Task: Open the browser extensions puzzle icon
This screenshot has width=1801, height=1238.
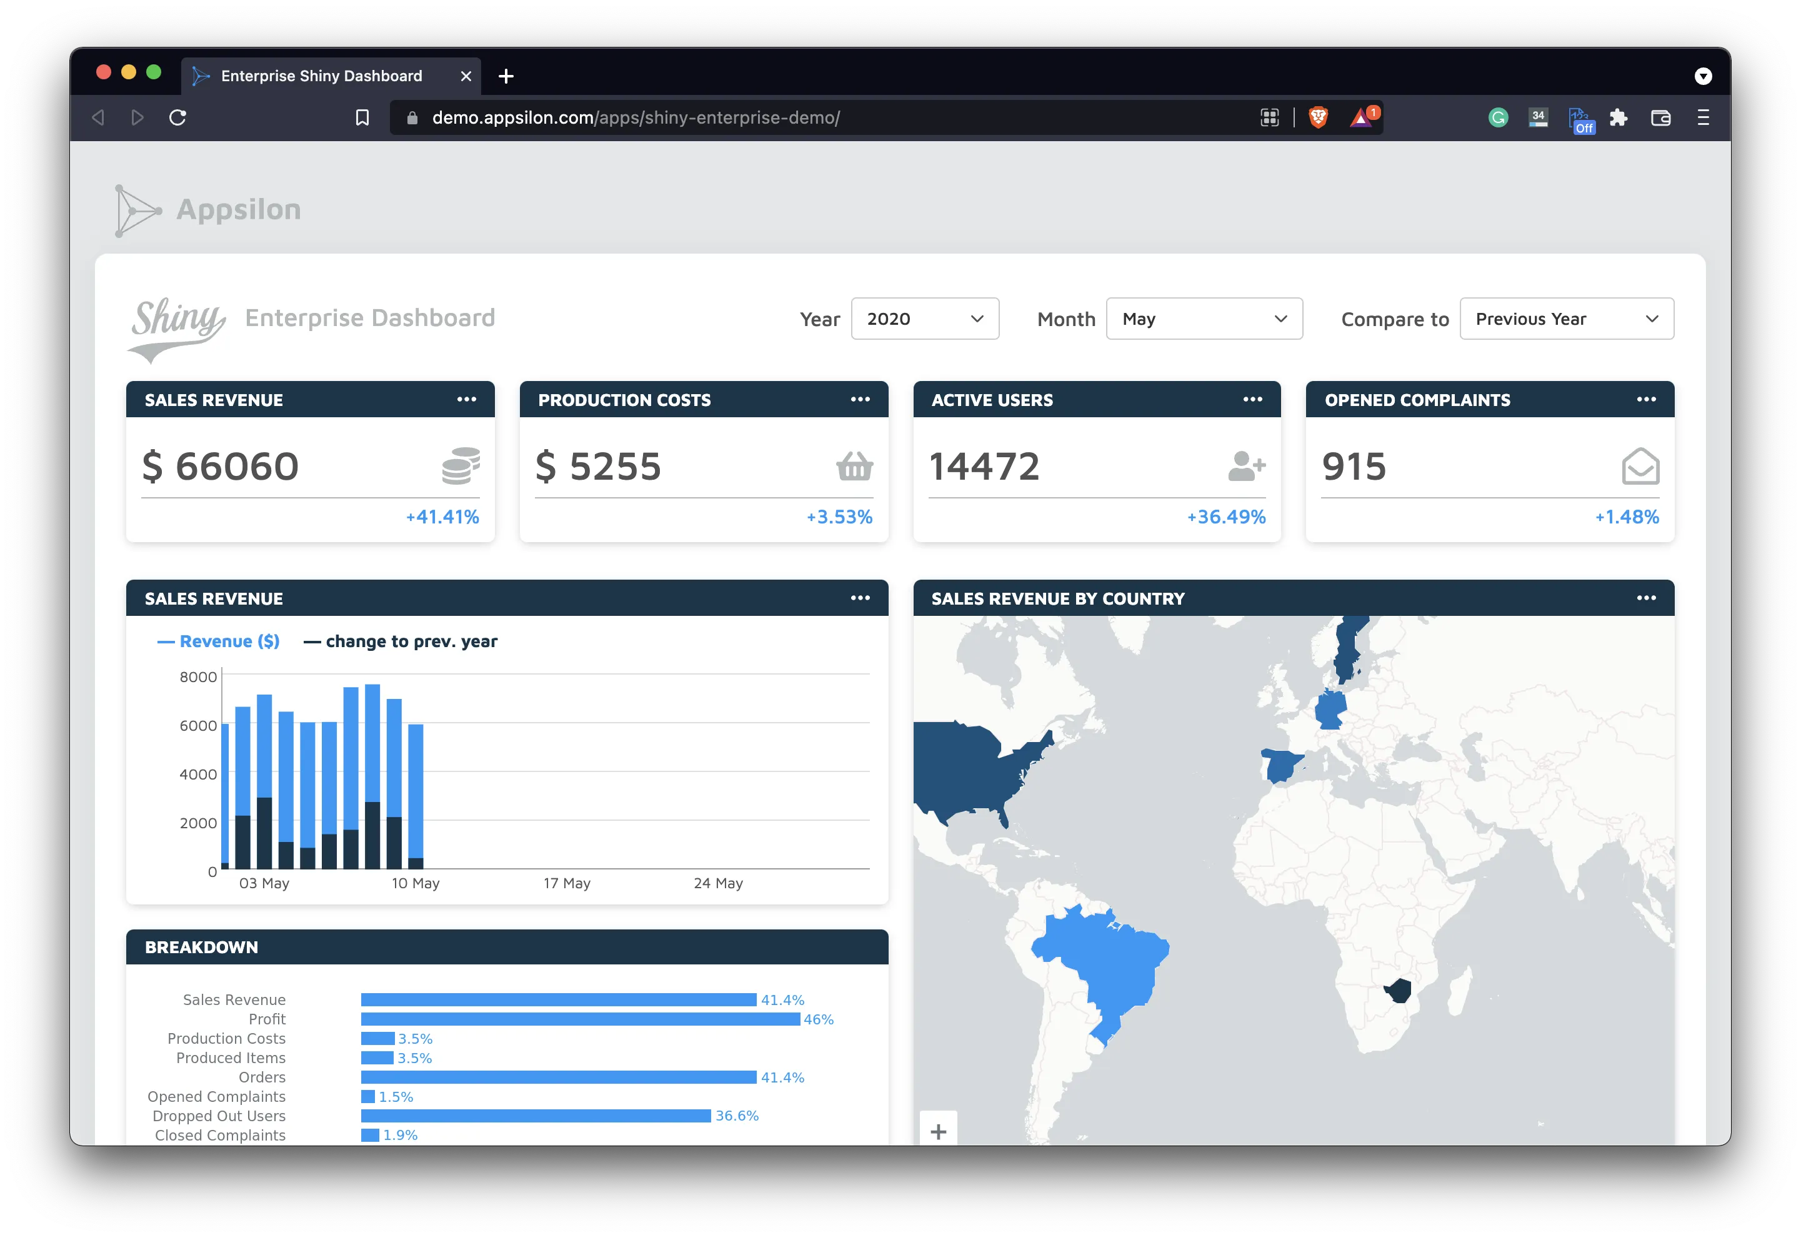Action: click(1618, 117)
